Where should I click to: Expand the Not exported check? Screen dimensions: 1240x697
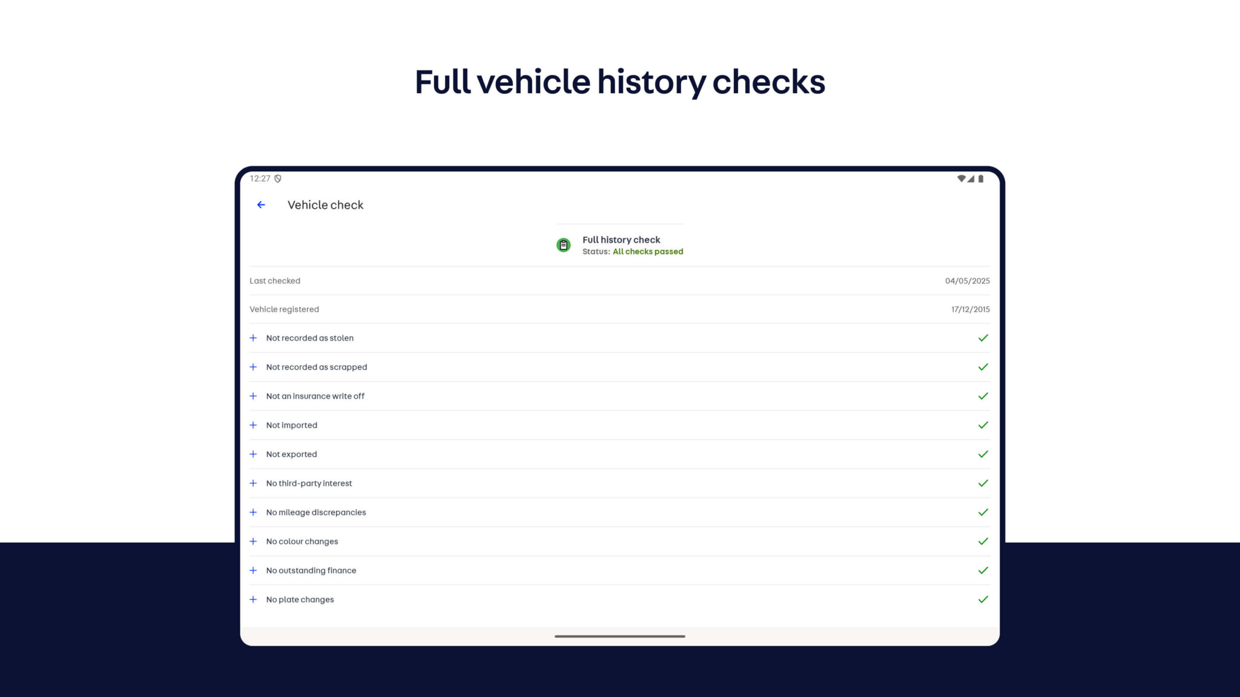[x=253, y=454]
